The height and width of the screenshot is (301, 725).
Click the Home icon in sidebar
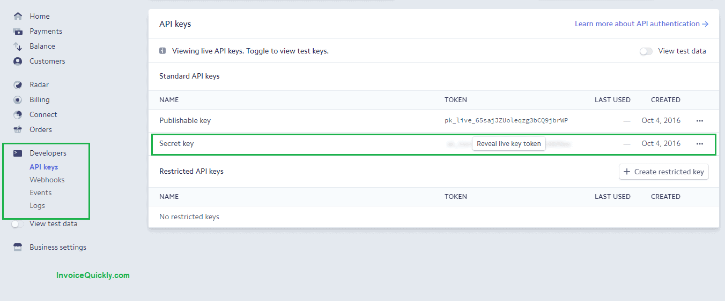18,16
